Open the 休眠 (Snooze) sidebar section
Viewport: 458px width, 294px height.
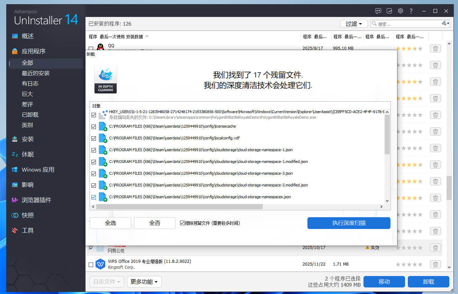coord(28,154)
